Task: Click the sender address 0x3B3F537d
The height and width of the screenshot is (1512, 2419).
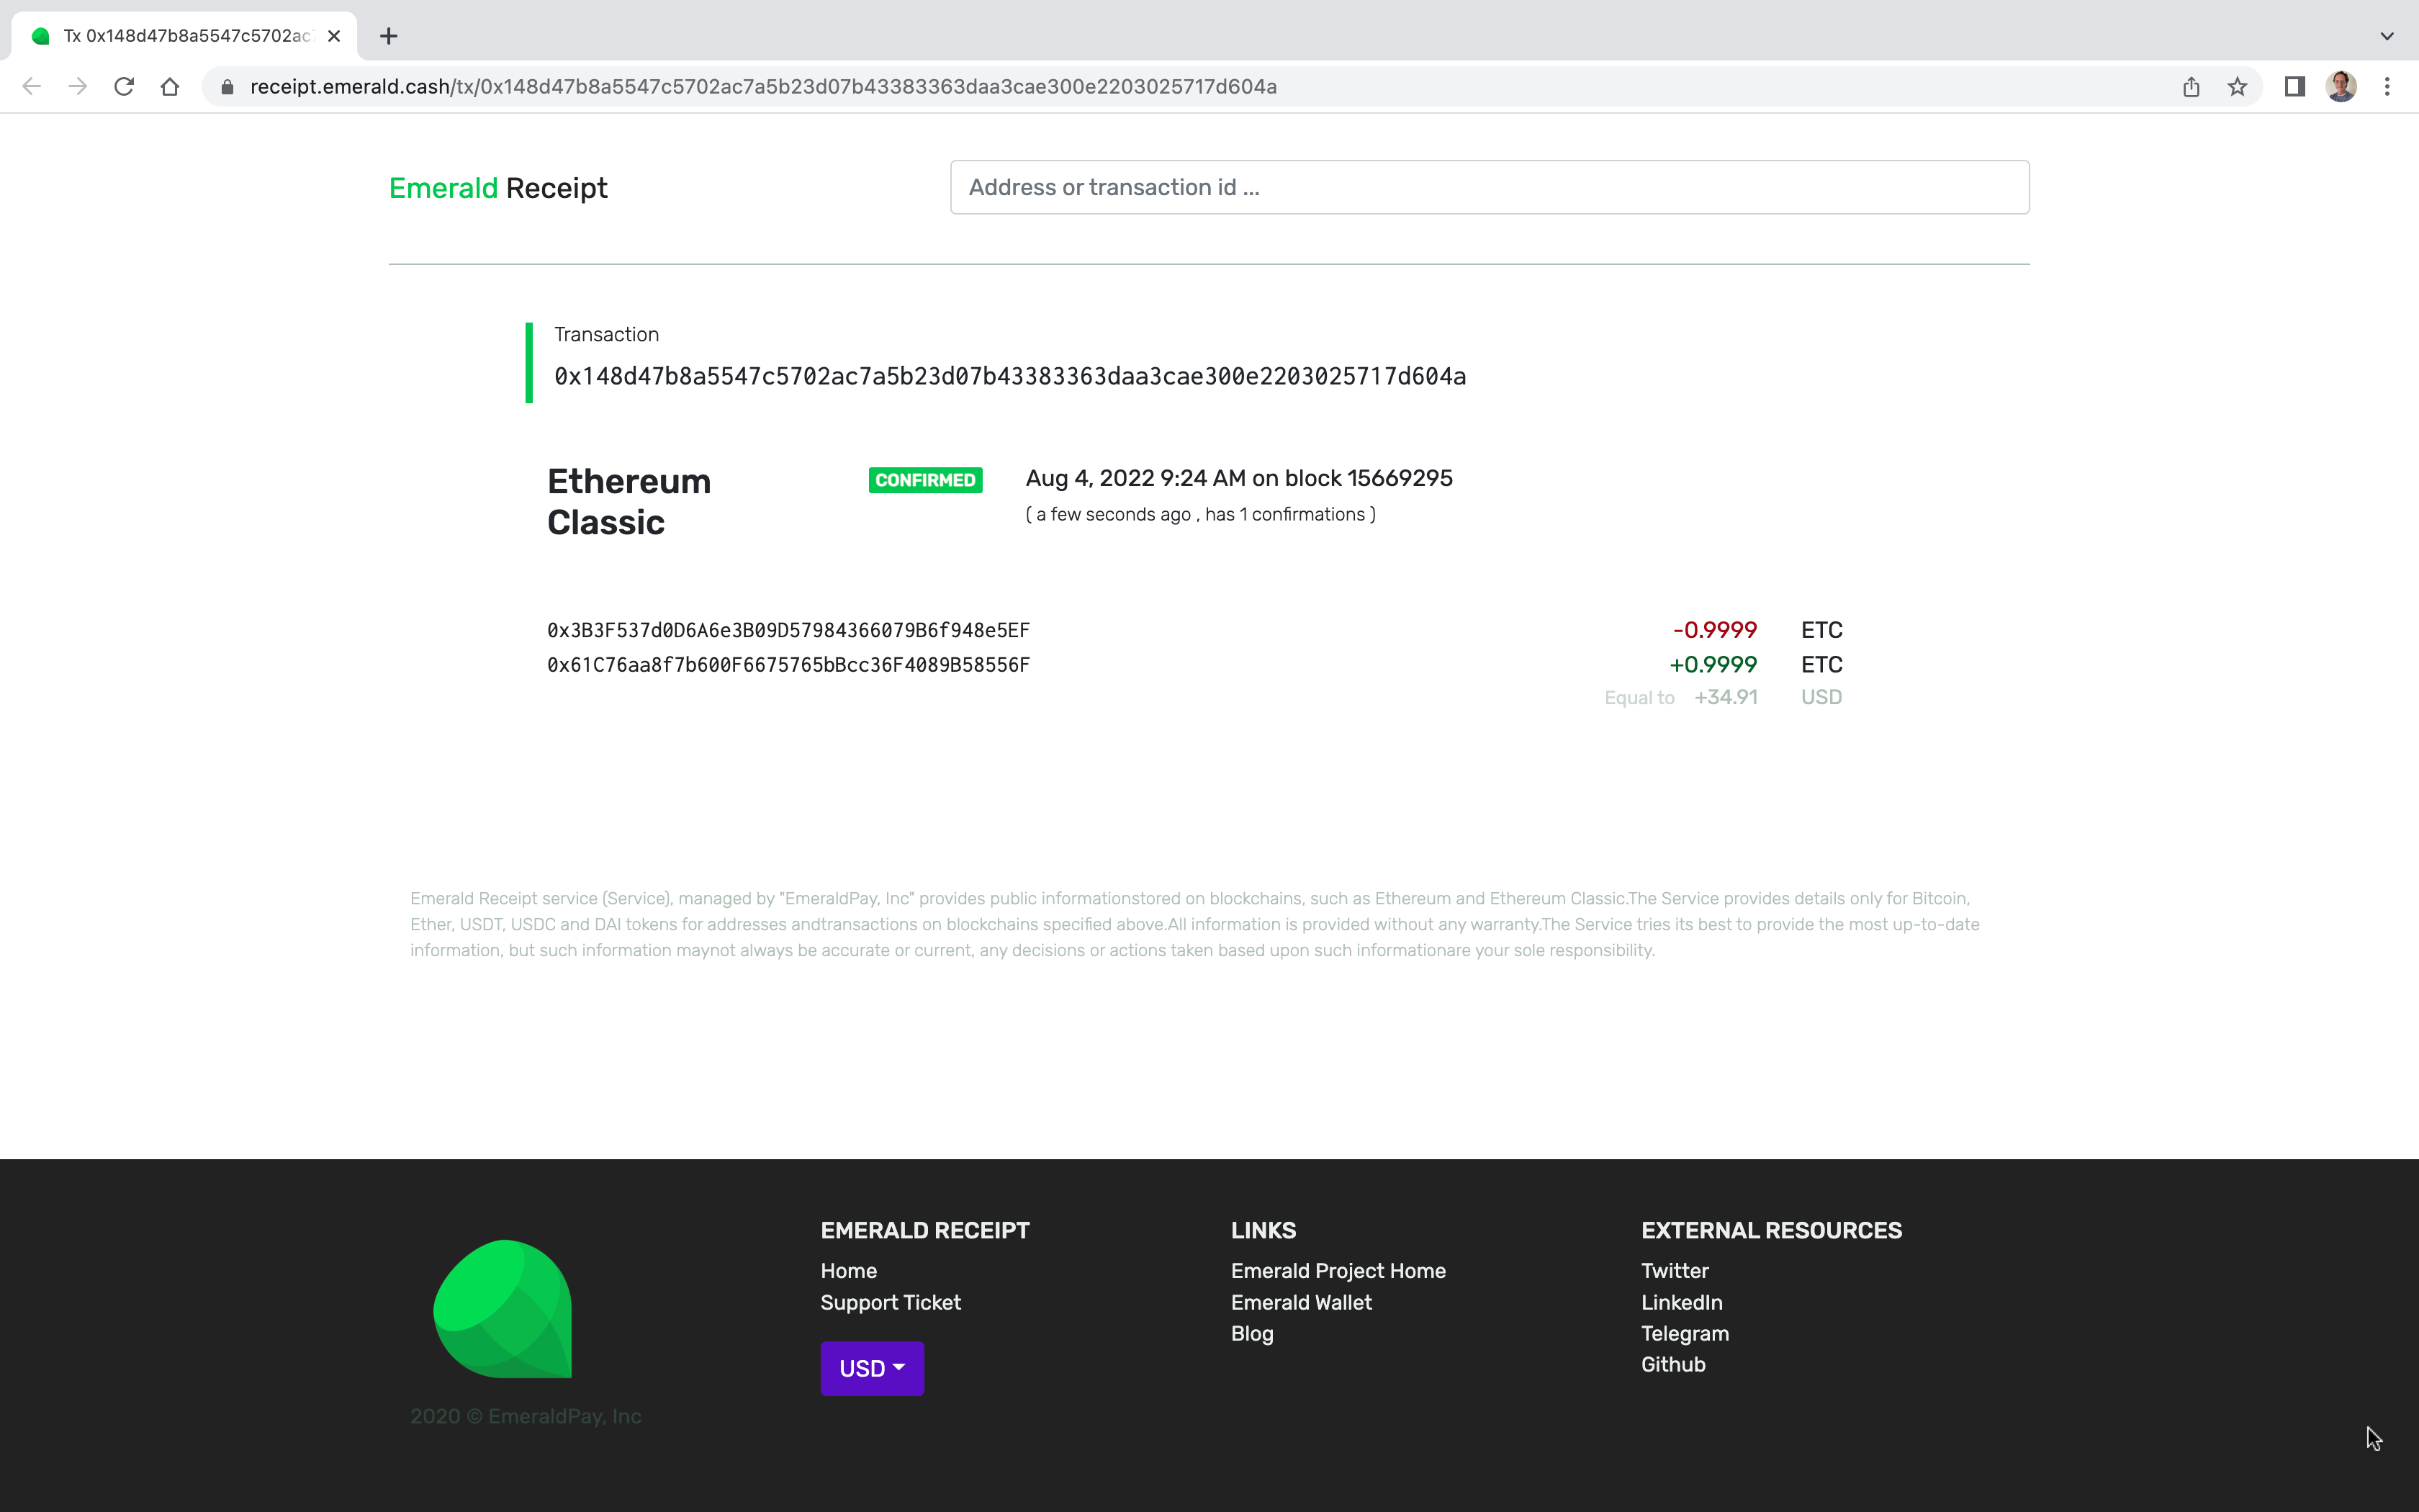Action: (x=787, y=629)
